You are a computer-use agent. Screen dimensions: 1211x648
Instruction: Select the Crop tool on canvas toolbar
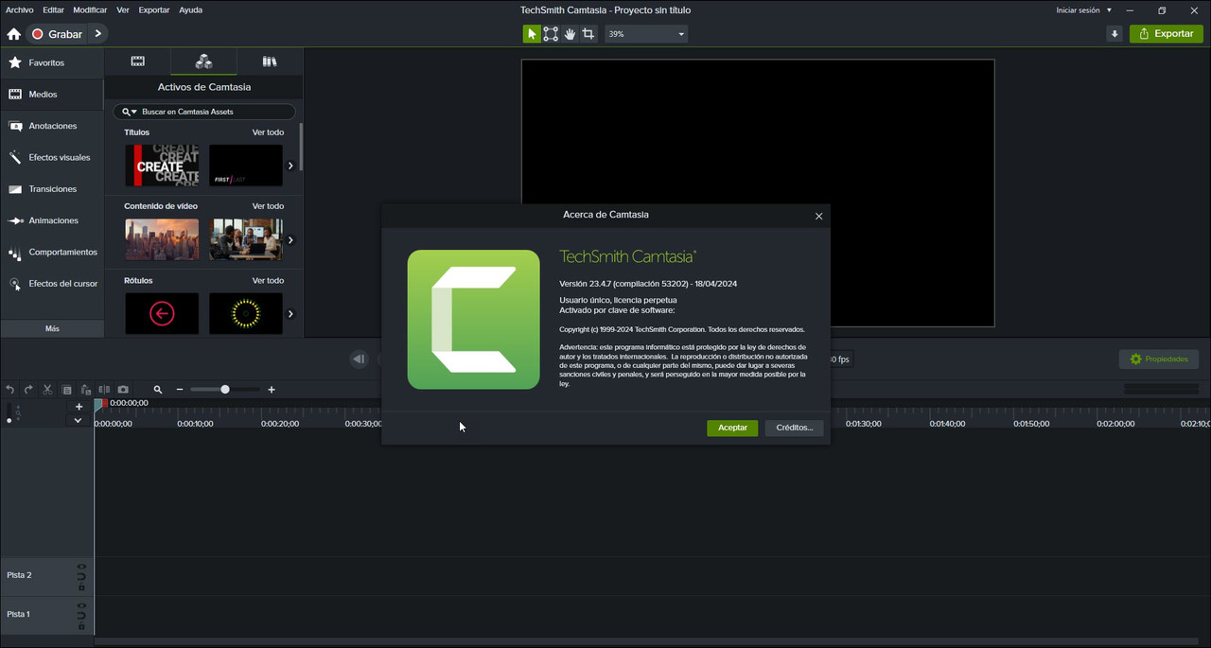coord(588,34)
